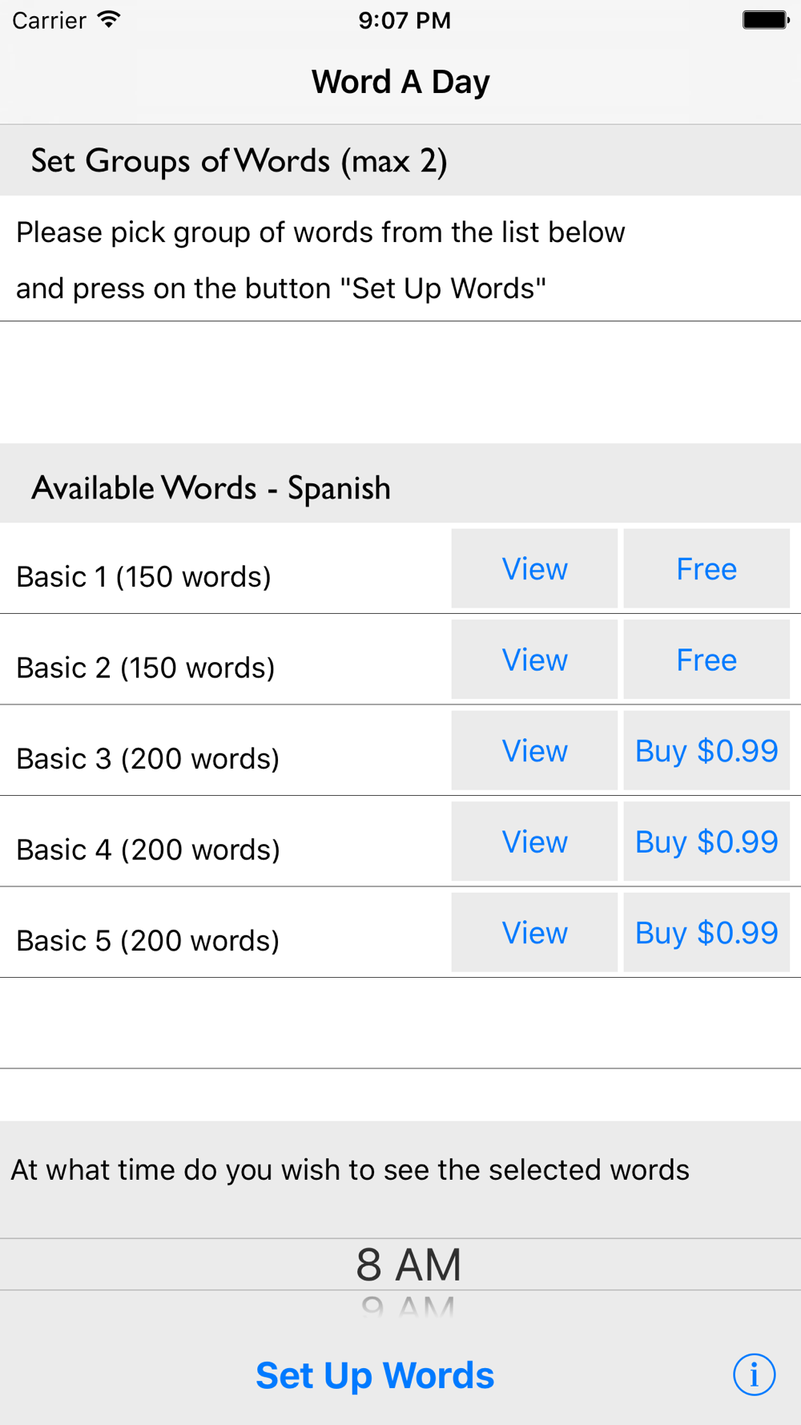801x1425 pixels.
Task: Tap the Wi-Fi status icon
Action: point(108,20)
